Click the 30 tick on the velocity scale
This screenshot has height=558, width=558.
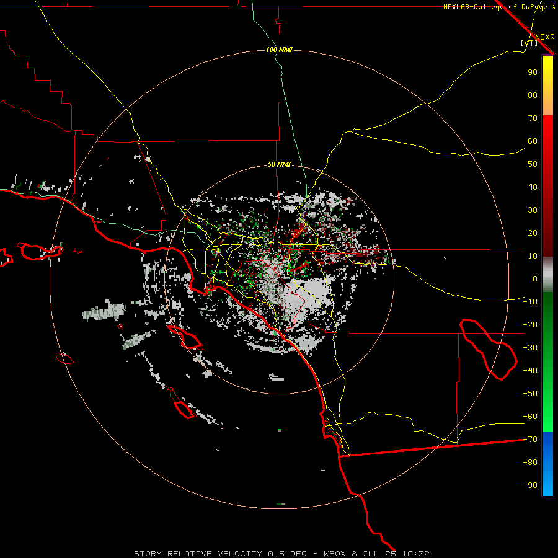(533, 210)
